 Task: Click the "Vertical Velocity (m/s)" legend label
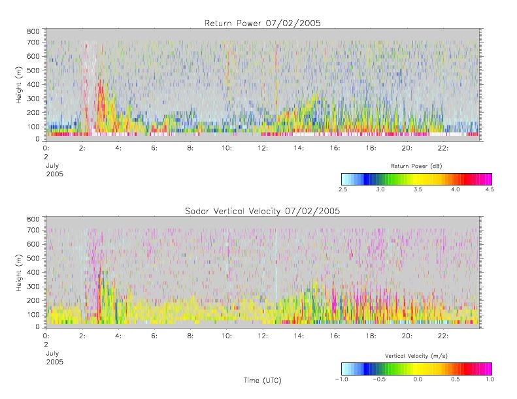tap(416, 356)
